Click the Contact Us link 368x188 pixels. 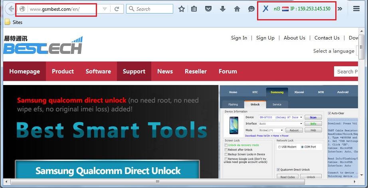pos(327,38)
